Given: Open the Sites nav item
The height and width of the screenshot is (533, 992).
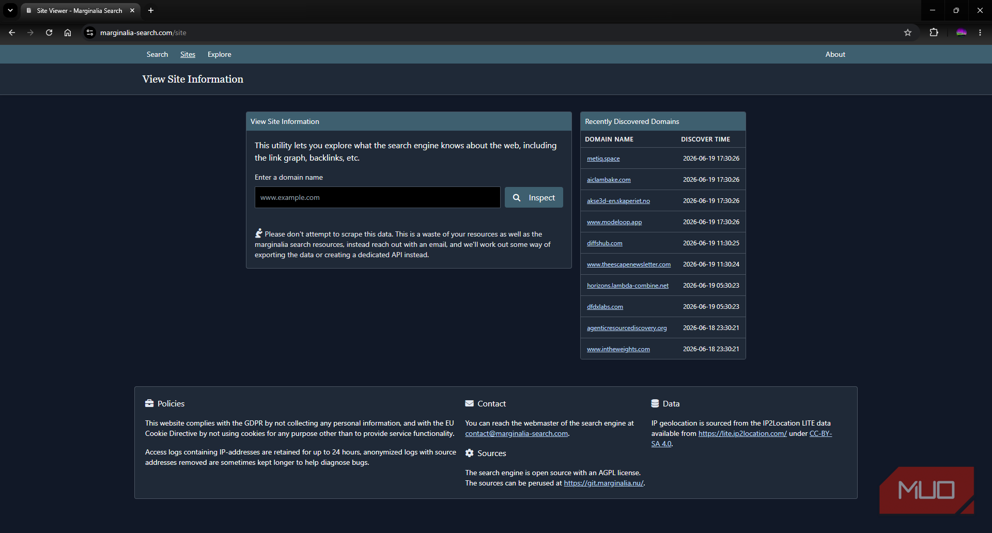Looking at the screenshot, I should [x=188, y=54].
